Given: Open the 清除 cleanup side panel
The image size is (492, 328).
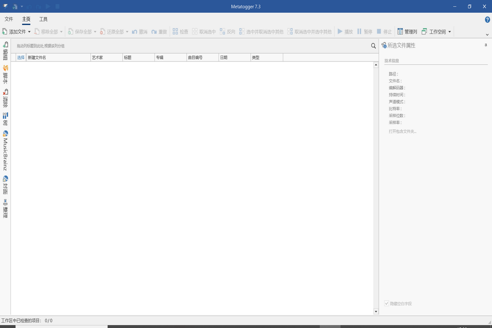Looking at the screenshot, I should pyautogui.click(x=5, y=98).
